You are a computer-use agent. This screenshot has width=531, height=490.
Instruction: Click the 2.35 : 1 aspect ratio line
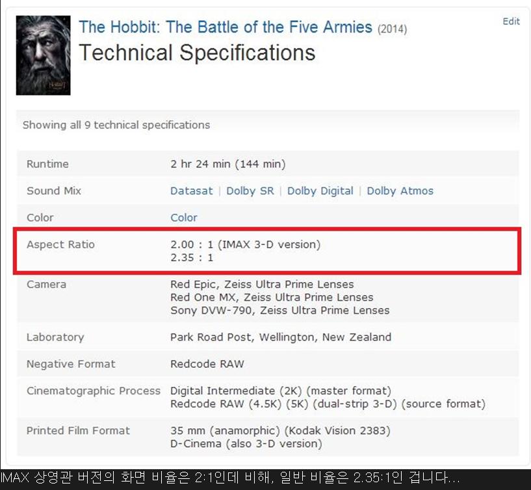click(x=192, y=258)
